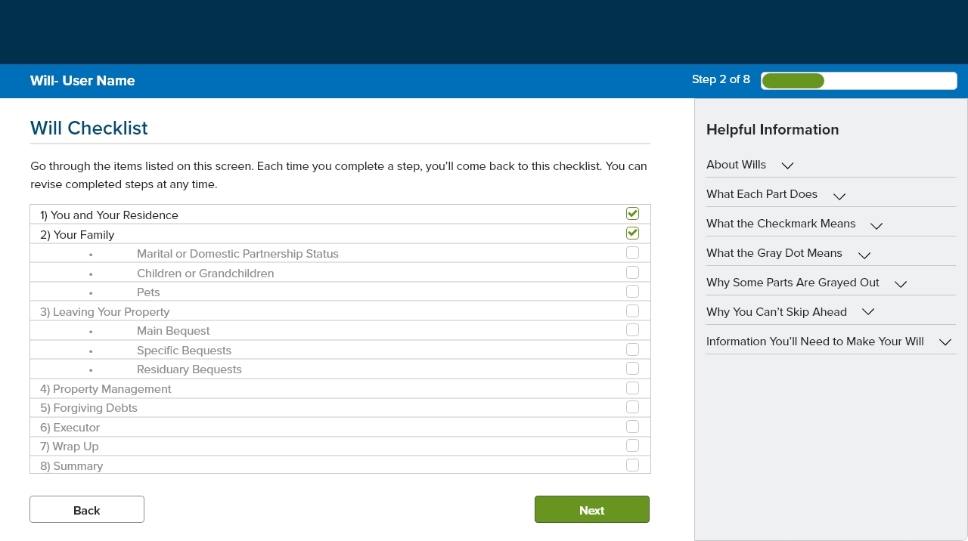The image size is (968, 541).
Task: Click the Will- User Name header title
Action: coord(82,81)
